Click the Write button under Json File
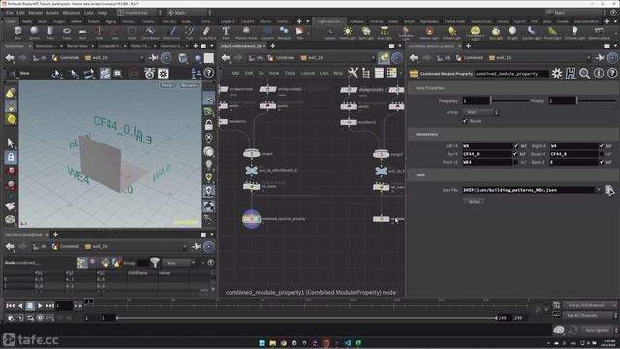 [x=474, y=202]
